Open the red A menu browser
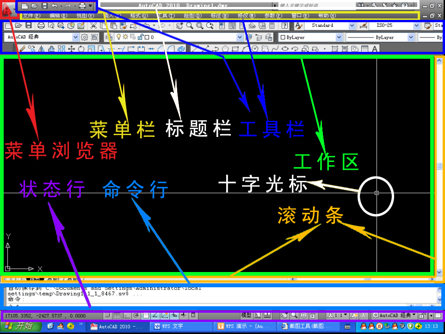Screen dimensions: 445x334 (7, 8)
